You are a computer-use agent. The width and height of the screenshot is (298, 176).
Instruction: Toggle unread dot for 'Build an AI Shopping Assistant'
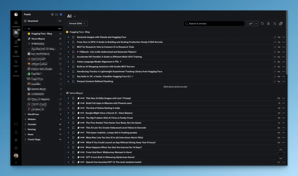click(68, 67)
